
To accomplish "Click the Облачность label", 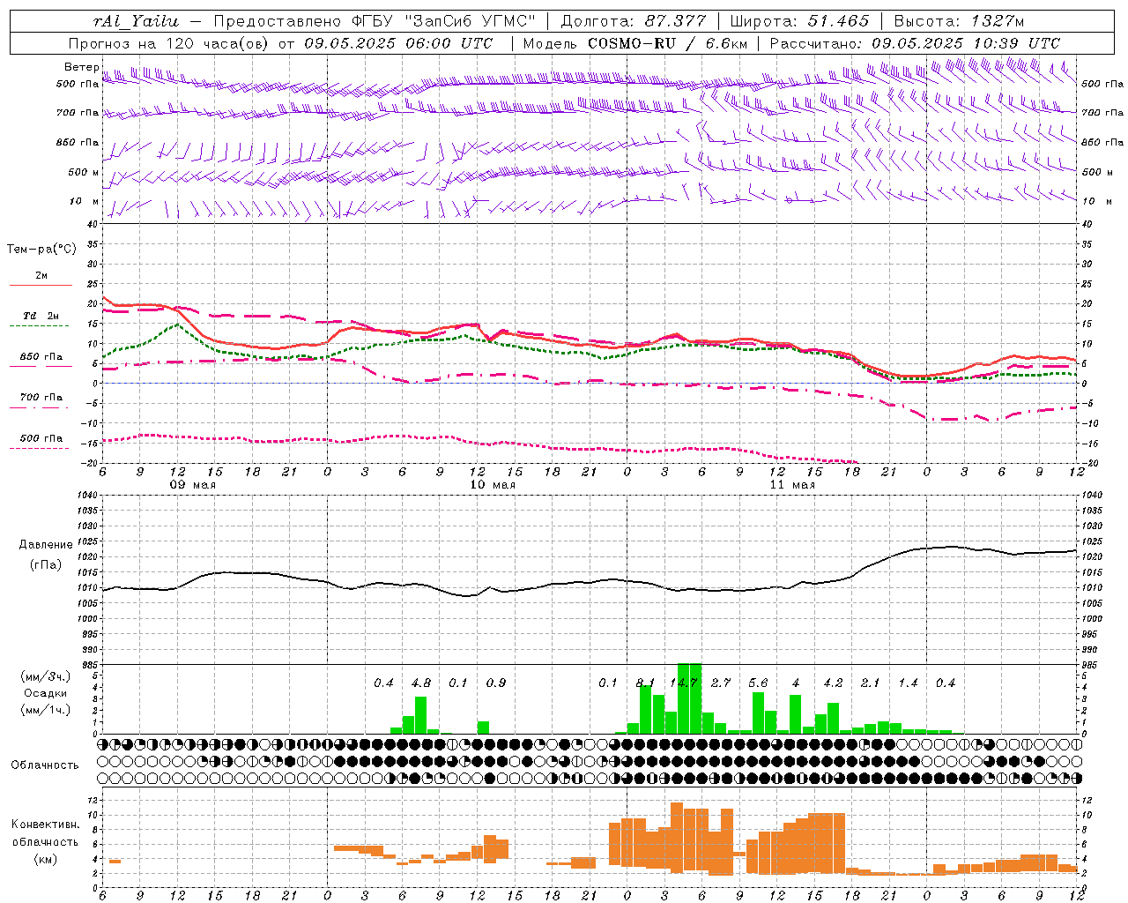I will pos(45,765).
